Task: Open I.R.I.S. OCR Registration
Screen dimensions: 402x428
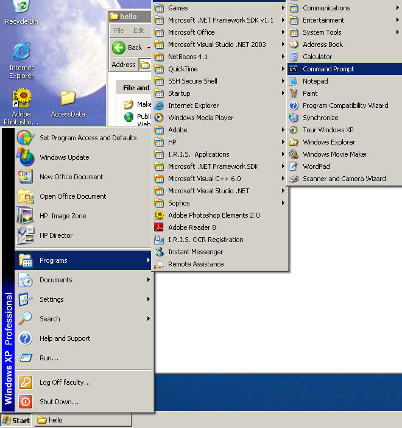Action: 219,240
